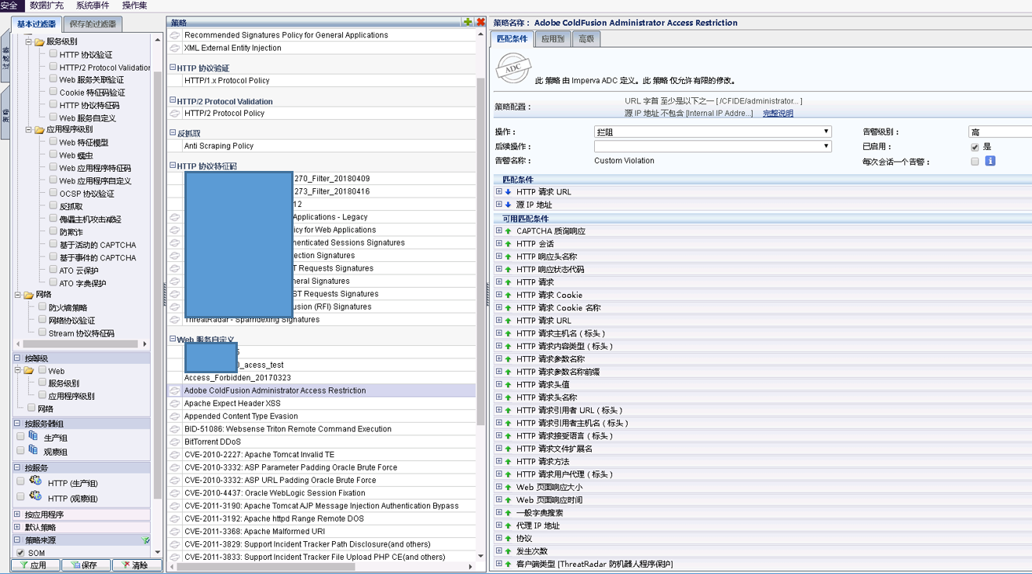This screenshot has width=1032, height=574.
Task: Click the green up arrow for Web 页面响应大小
Action: [509, 487]
